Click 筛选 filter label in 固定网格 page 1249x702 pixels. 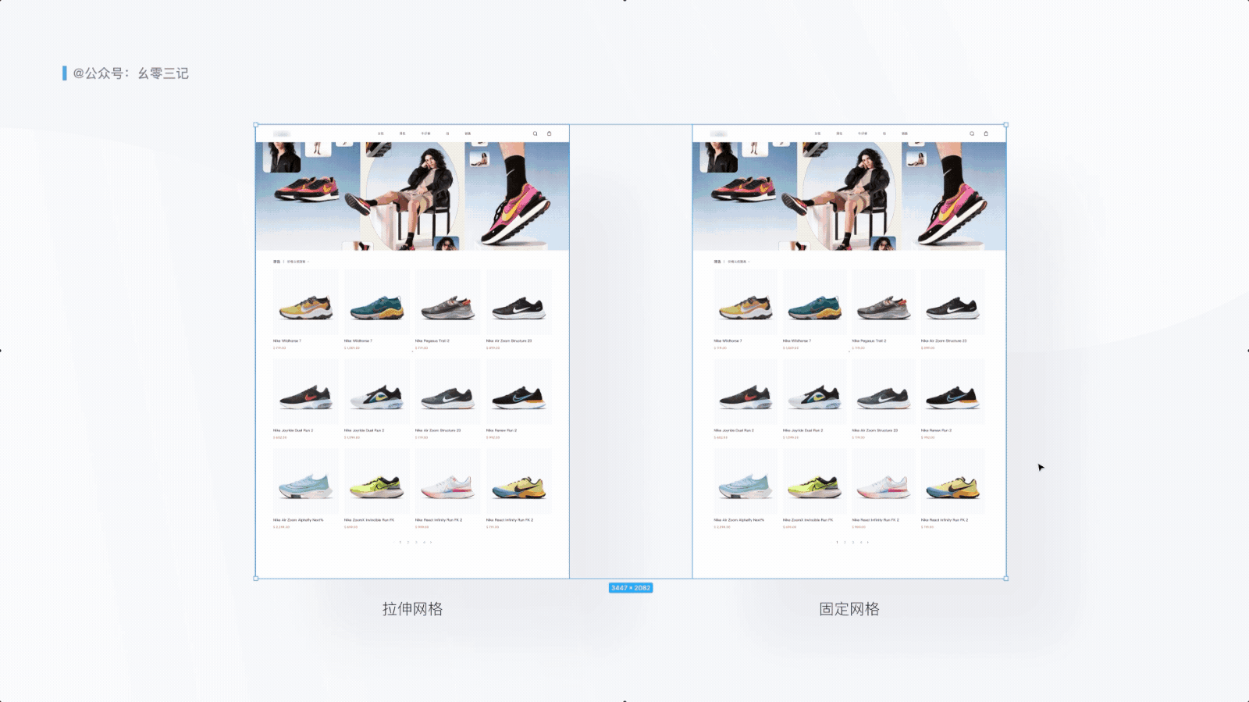[717, 262]
